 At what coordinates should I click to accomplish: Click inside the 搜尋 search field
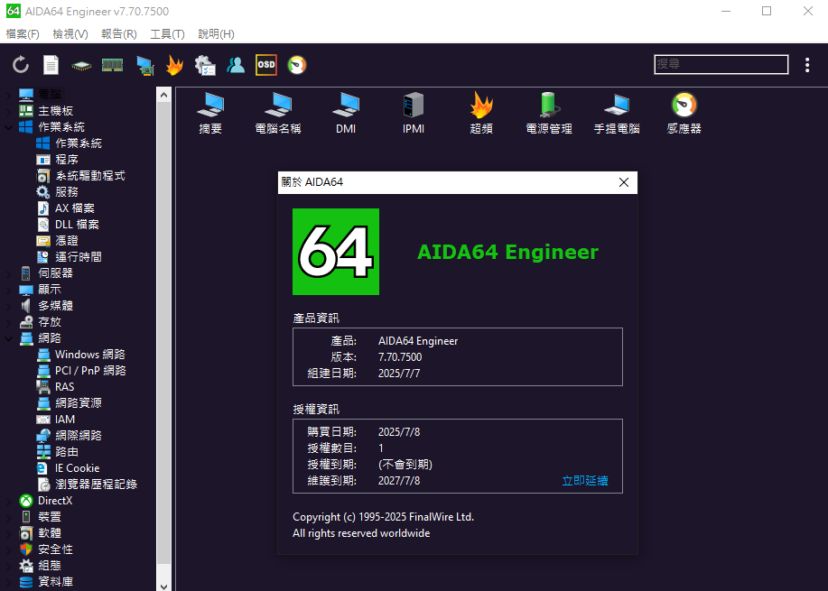pos(721,64)
